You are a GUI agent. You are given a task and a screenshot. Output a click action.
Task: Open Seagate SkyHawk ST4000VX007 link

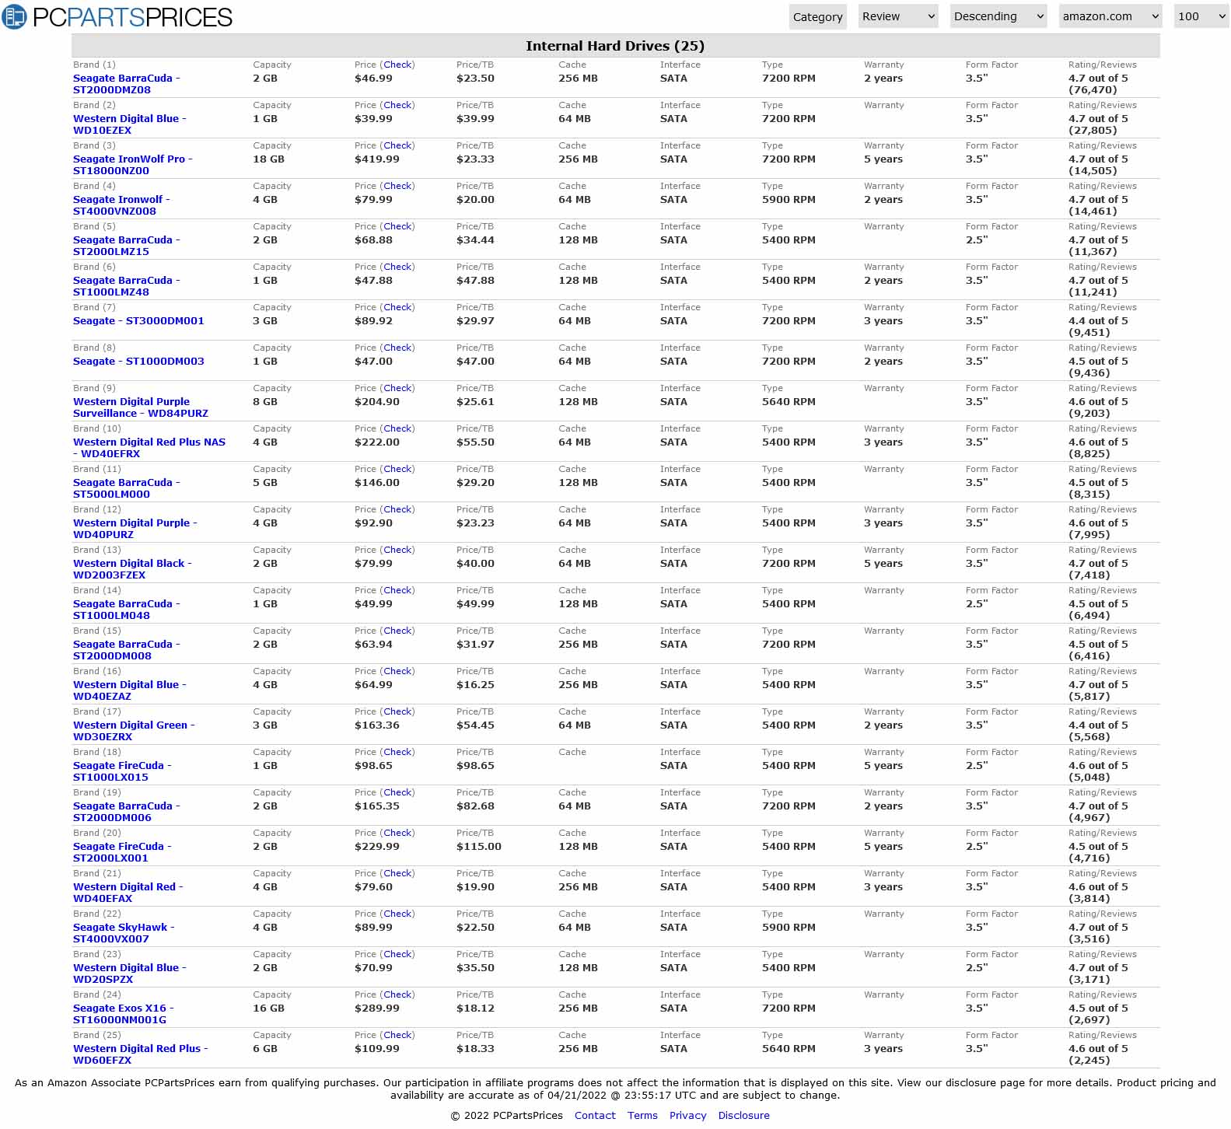[124, 933]
